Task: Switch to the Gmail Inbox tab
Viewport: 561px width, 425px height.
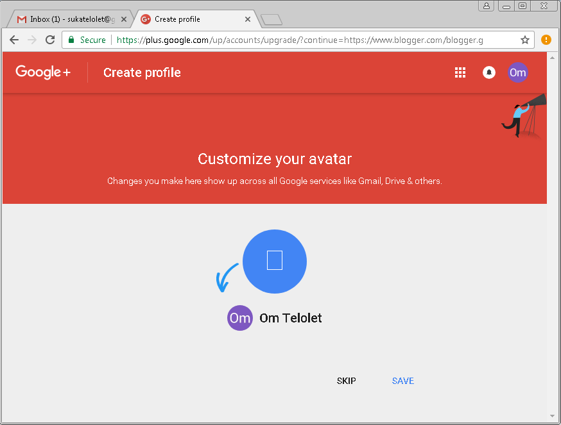Action: [x=70, y=19]
